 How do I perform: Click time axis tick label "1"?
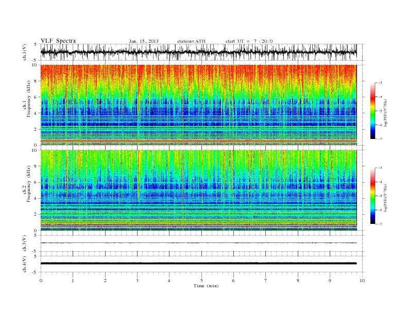73,281
